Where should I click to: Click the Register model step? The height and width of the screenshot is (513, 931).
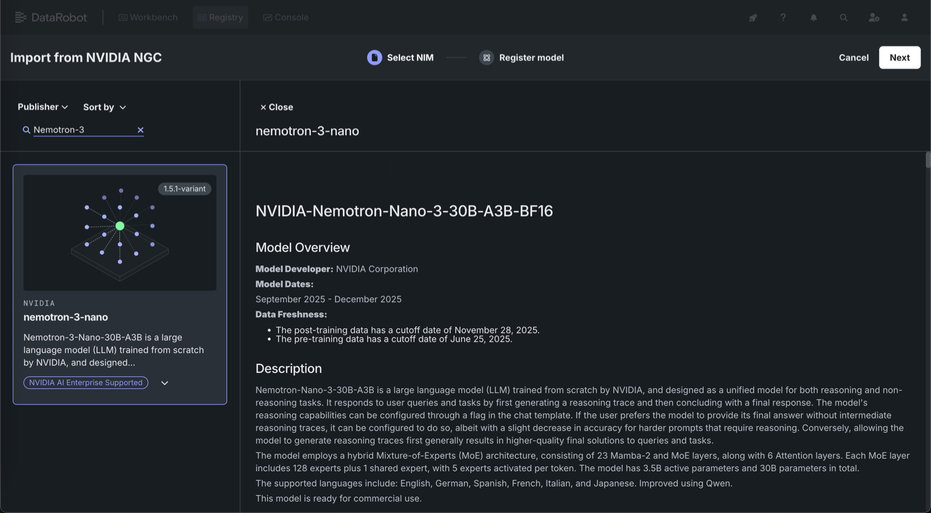coord(522,57)
